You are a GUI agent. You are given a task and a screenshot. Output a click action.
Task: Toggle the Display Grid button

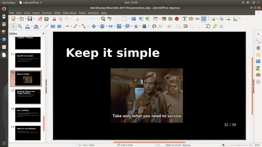click(117, 19)
